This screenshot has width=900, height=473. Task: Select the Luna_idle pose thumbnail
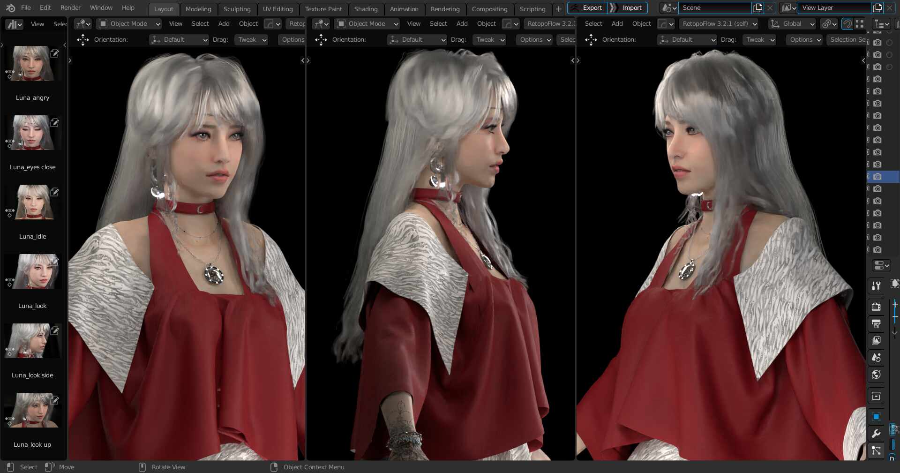pos(33,203)
